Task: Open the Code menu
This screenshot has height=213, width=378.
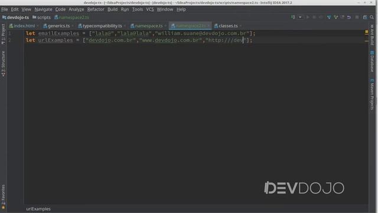Action: [x=60, y=9]
